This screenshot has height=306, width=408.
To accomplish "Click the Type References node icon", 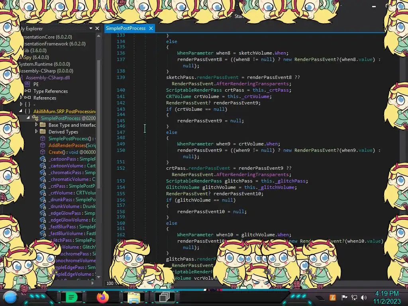I will pyautogui.click(x=27, y=91).
